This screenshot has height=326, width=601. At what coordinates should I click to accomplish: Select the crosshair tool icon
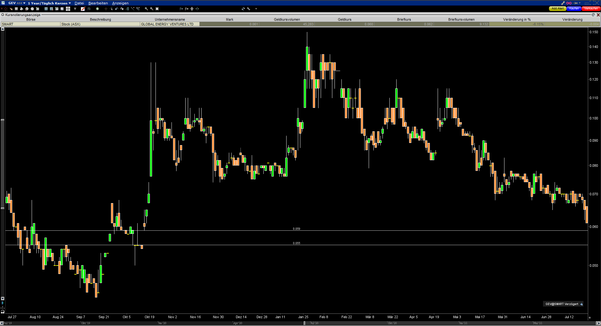(x=106, y=9)
